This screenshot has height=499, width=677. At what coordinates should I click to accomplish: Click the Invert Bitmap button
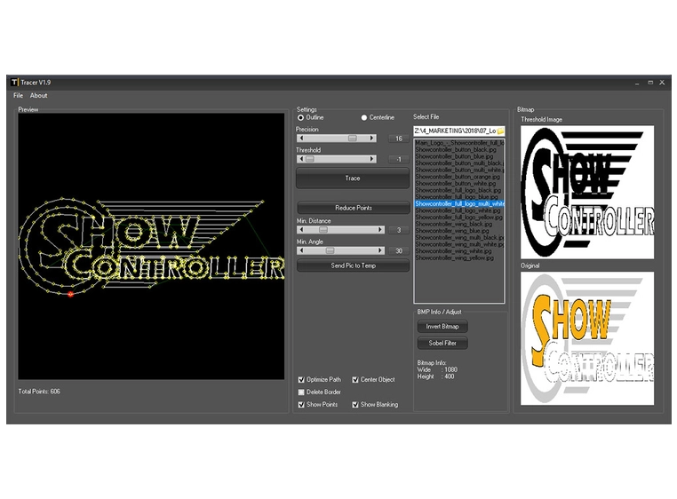pos(442,327)
